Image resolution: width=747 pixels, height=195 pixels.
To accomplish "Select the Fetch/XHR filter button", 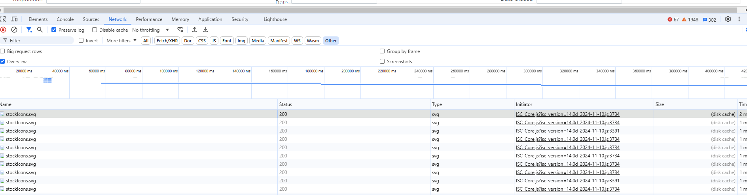I will pyautogui.click(x=167, y=41).
